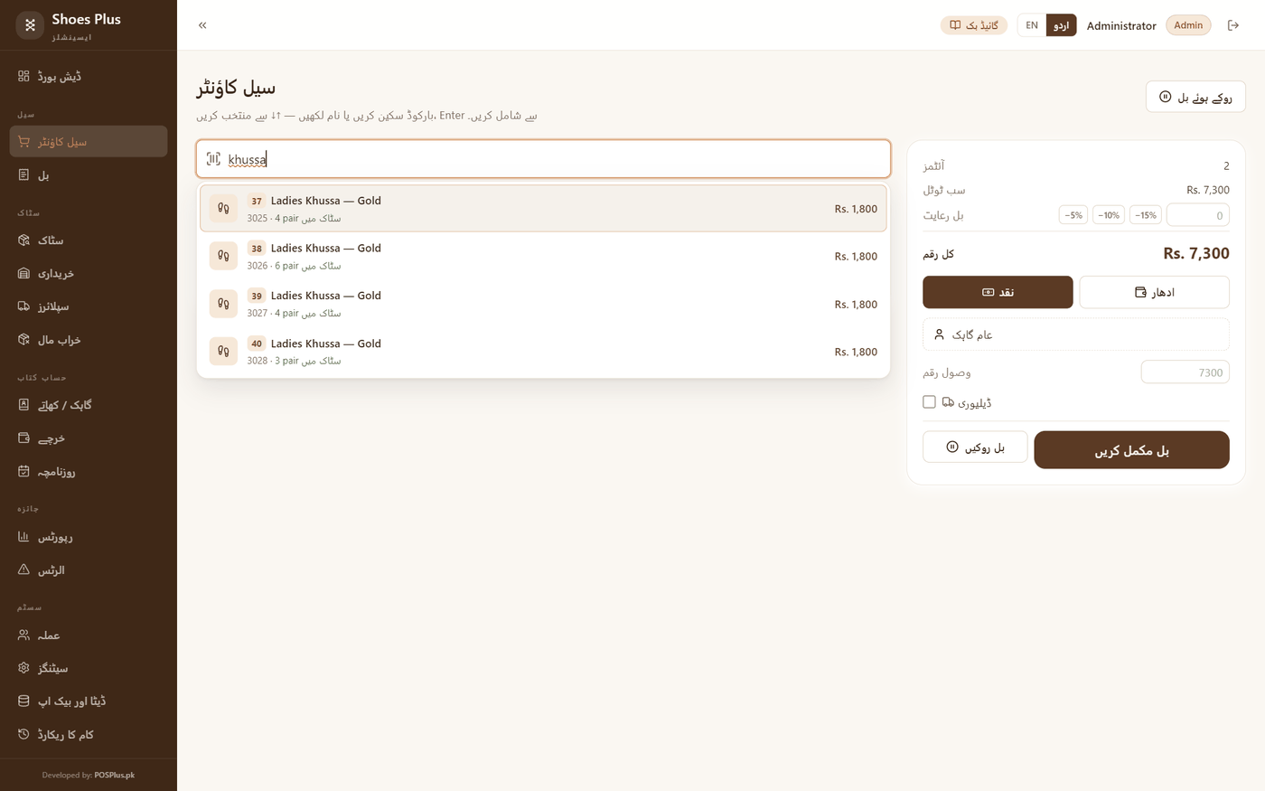The image size is (1265, 791).
Task: Open settings gear icon in sidebar
Action: click(x=23, y=668)
